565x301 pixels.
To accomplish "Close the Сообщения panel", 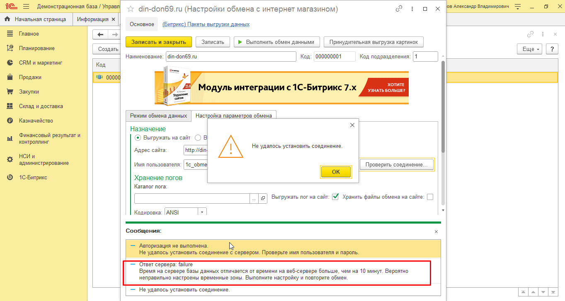I will coord(436,232).
